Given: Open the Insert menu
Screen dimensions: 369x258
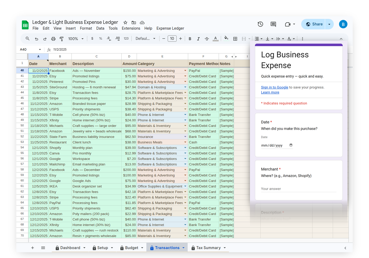Looking at the screenshot, I should (71, 28).
